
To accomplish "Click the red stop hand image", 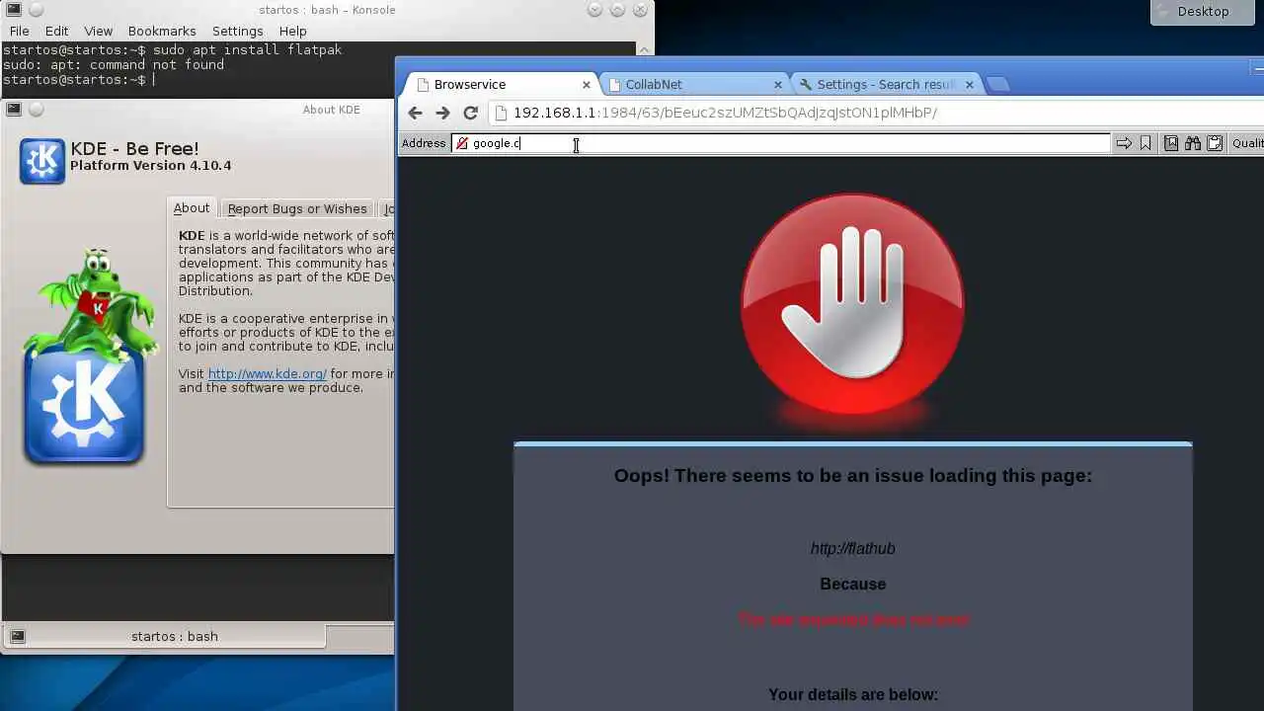I will [x=852, y=304].
